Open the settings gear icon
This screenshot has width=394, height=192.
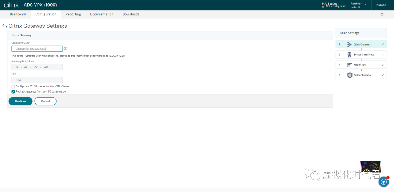[382, 15]
